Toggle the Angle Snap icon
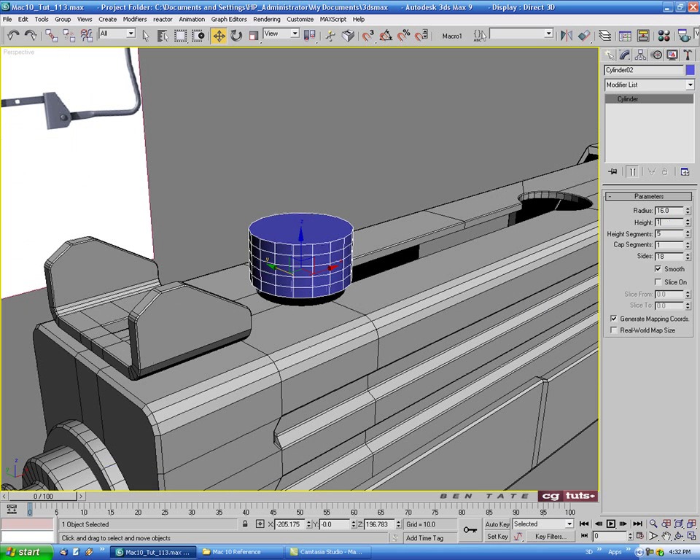The image size is (700, 560). coord(386,36)
